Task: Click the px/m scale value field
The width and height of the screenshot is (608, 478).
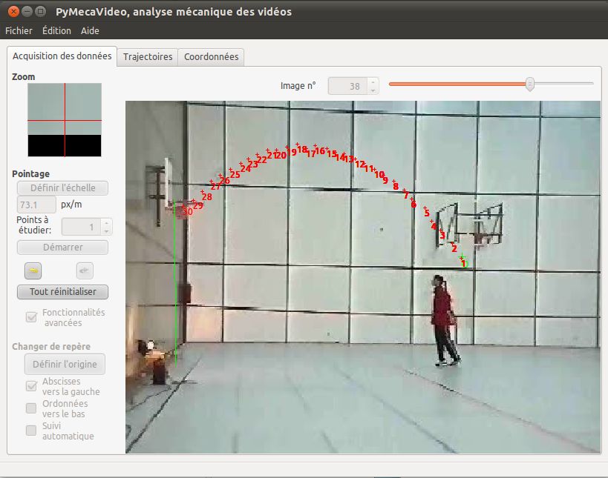Action: (36, 205)
